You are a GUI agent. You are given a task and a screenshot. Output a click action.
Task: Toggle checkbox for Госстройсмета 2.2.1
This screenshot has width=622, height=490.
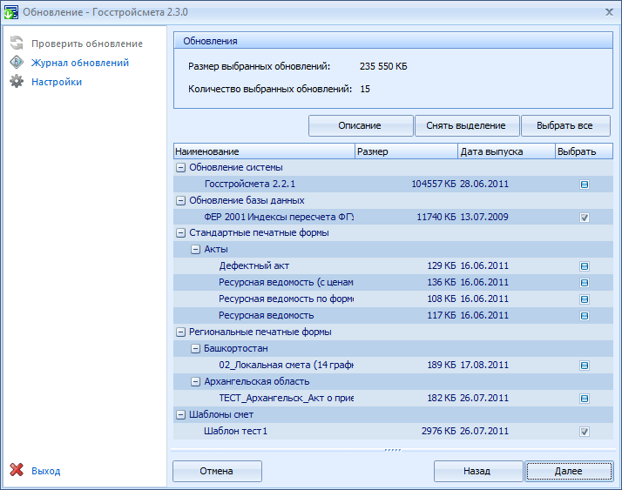point(585,185)
